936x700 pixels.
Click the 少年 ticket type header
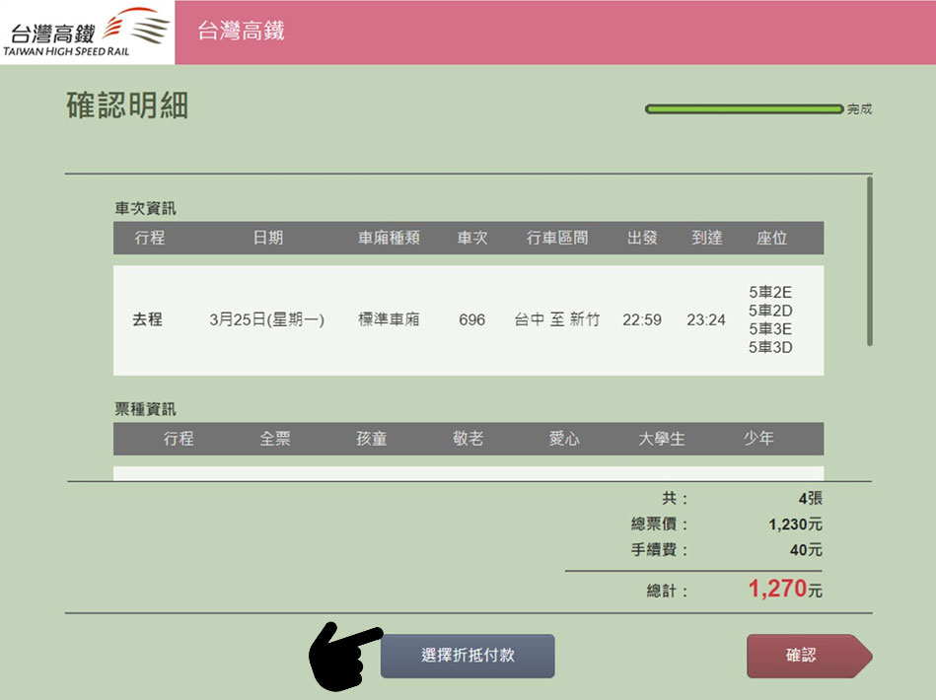[758, 439]
